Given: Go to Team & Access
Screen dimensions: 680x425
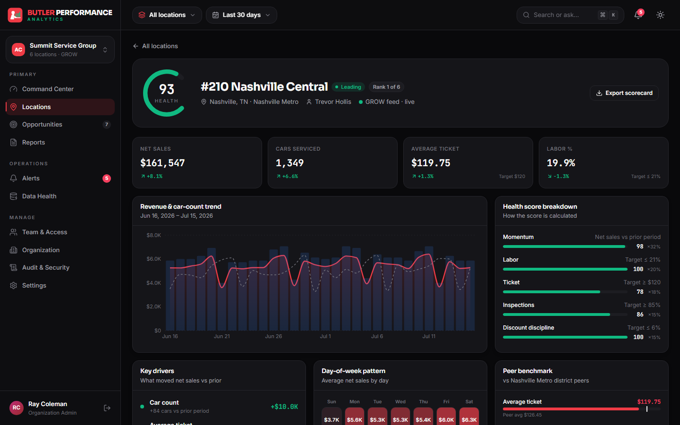Looking at the screenshot, I should point(60,232).
